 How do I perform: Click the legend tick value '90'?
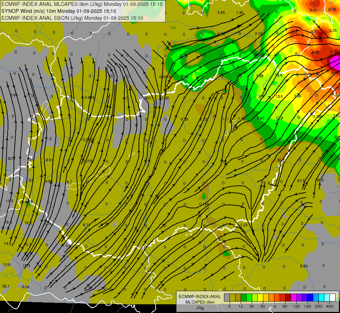pos(285,306)
